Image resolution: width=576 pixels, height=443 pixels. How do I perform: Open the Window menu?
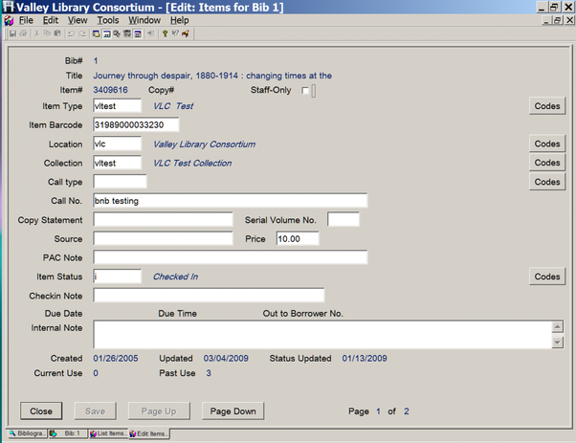coord(144,20)
